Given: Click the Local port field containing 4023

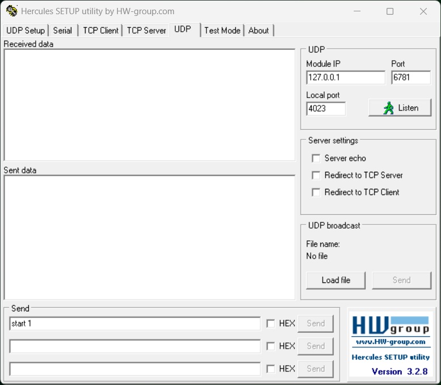Looking at the screenshot, I should tap(326, 109).
